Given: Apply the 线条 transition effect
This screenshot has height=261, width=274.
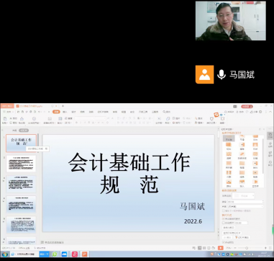Looking at the screenshot, I should [242, 174].
